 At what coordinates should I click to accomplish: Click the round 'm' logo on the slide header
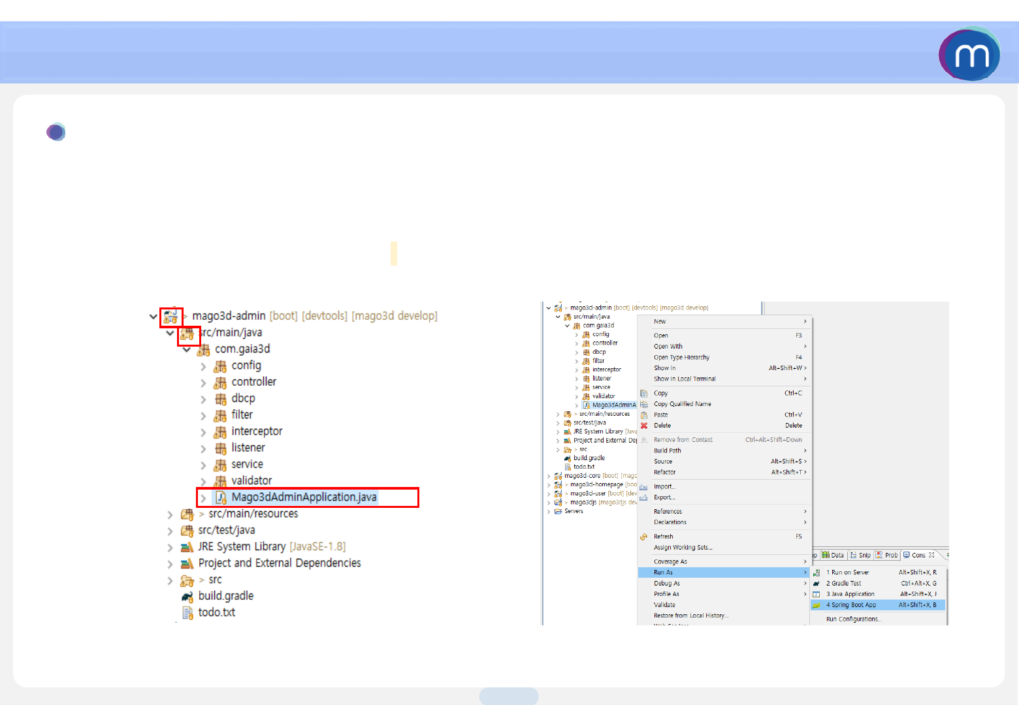[x=970, y=54]
